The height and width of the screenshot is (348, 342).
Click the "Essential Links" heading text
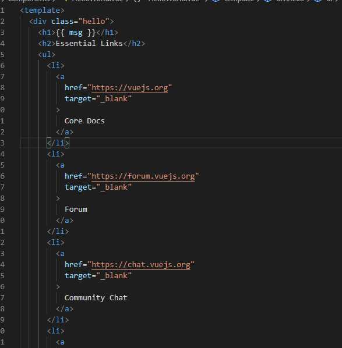point(89,43)
